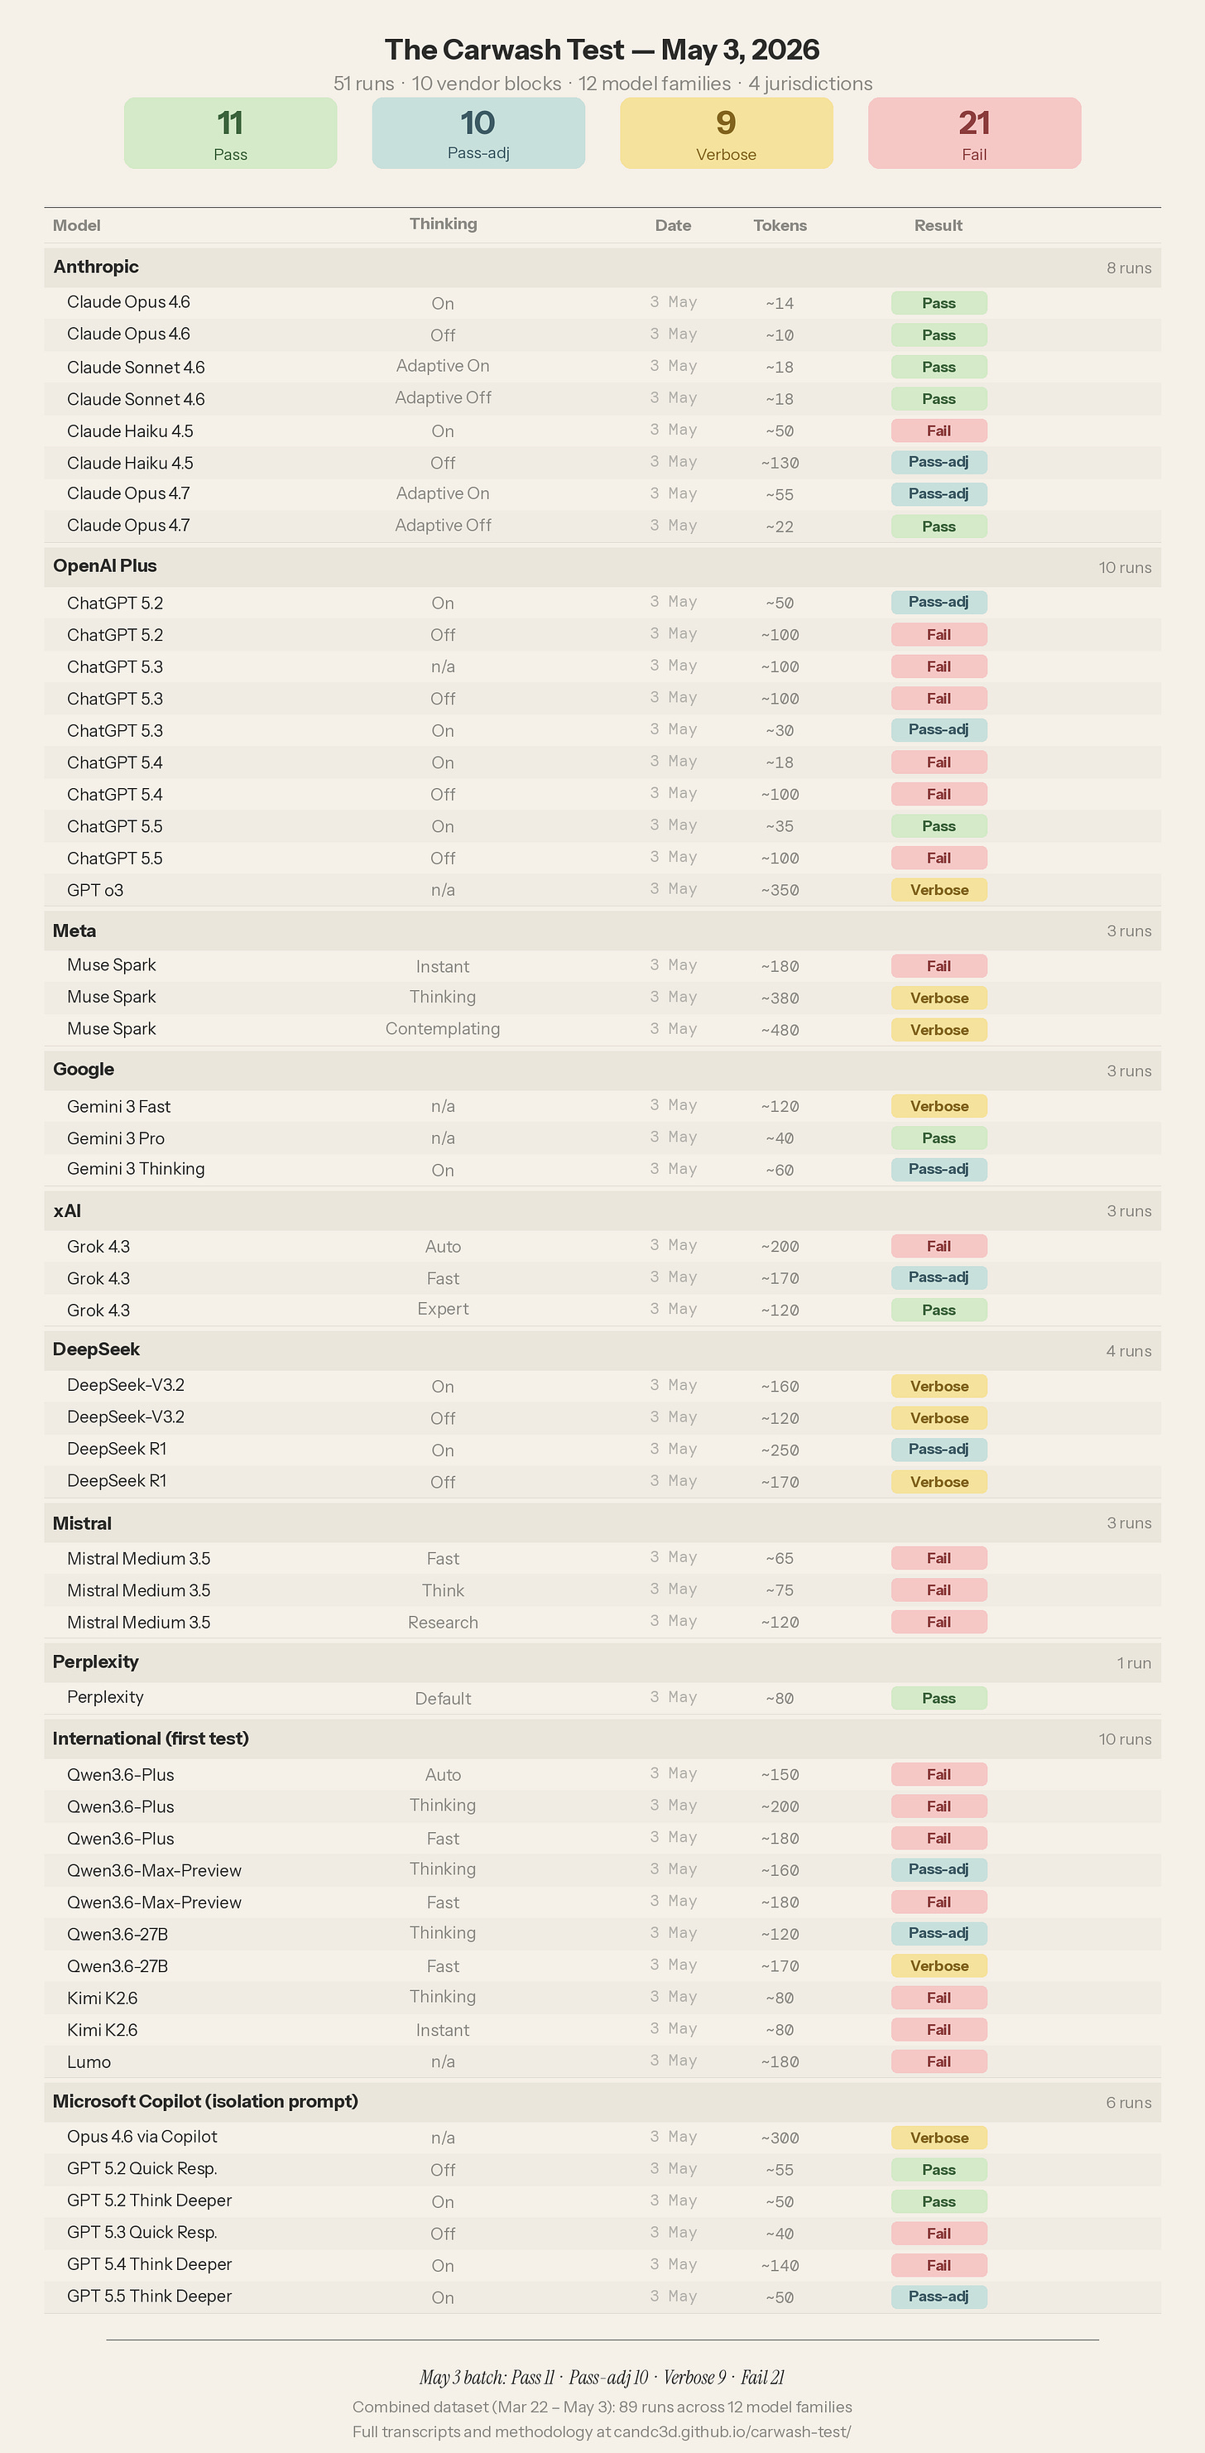
Task: Click the teal Pass-adj summary card
Action: point(478,133)
